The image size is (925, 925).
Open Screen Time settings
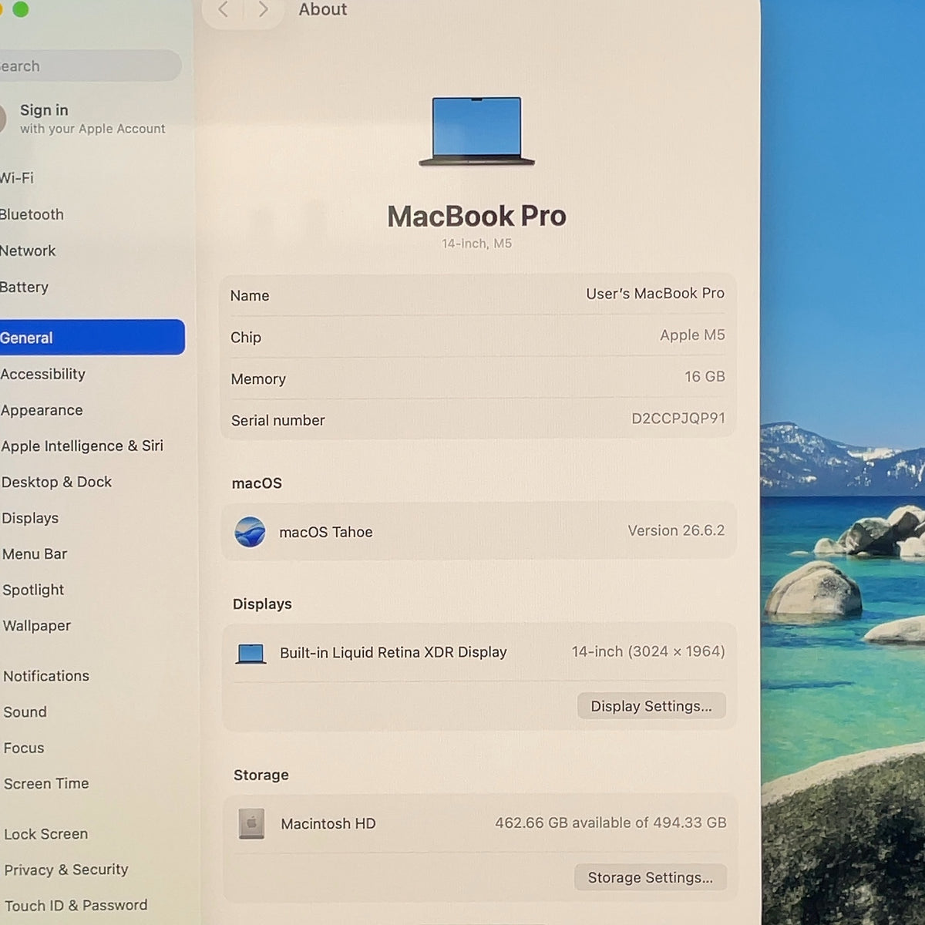46,783
